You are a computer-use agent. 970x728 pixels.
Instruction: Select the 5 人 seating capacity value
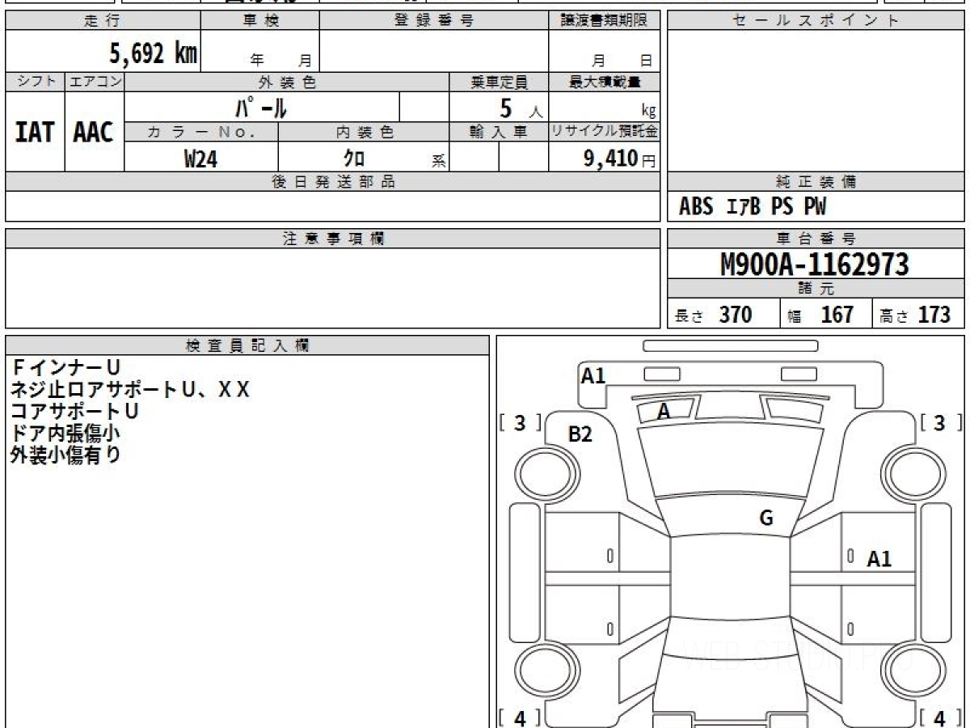(x=521, y=108)
